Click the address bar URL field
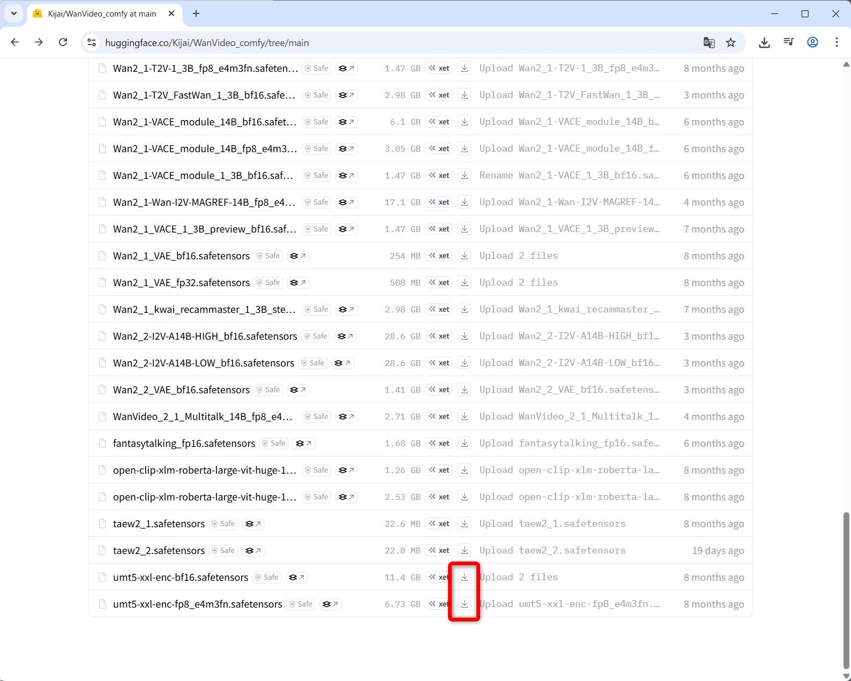Image resolution: width=851 pixels, height=681 pixels. [375, 42]
